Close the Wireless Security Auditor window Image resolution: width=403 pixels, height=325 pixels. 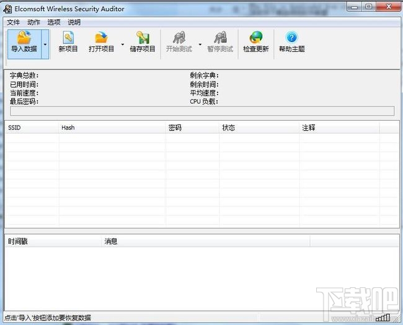(389, 7)
